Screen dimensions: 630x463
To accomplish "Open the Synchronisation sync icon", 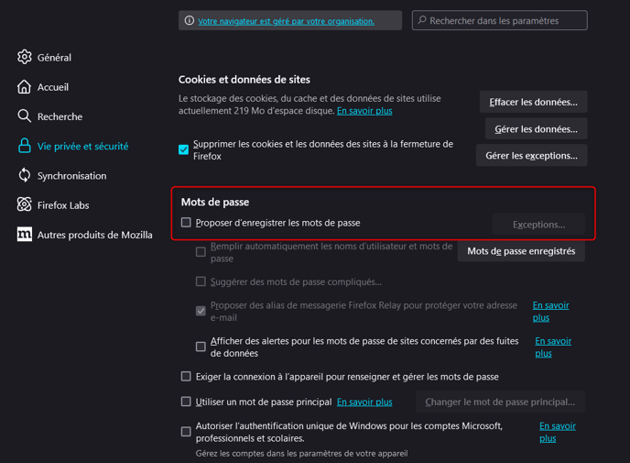I will 24,175.
